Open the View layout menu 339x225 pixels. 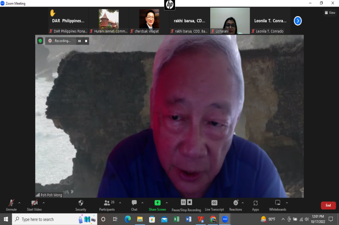[x=330, y=13]
